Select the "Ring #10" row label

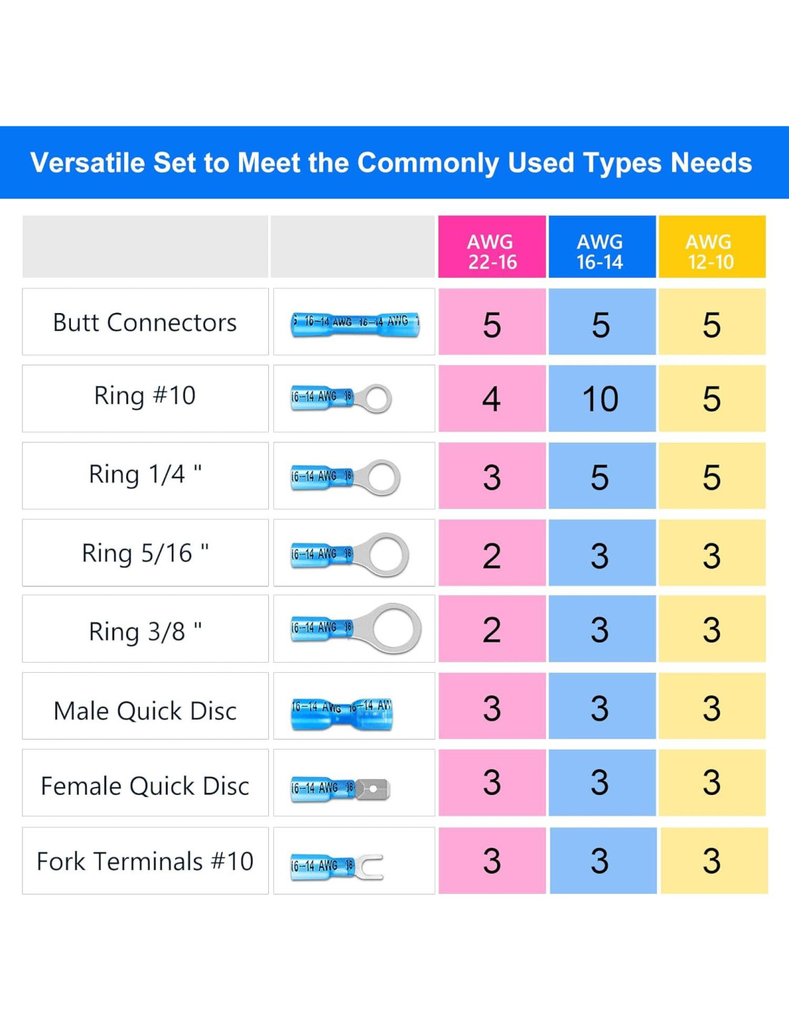click(145, 396)
